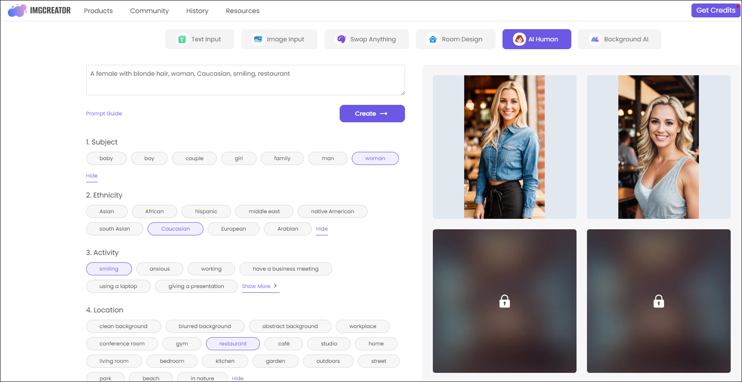Deselect the smiling activity chip
742x382 pixels.
[x=109, y=269]
